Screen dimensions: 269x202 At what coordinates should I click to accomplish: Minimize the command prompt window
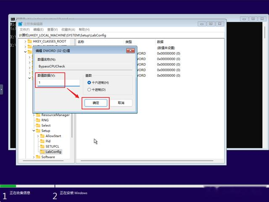tap(244, 19)
